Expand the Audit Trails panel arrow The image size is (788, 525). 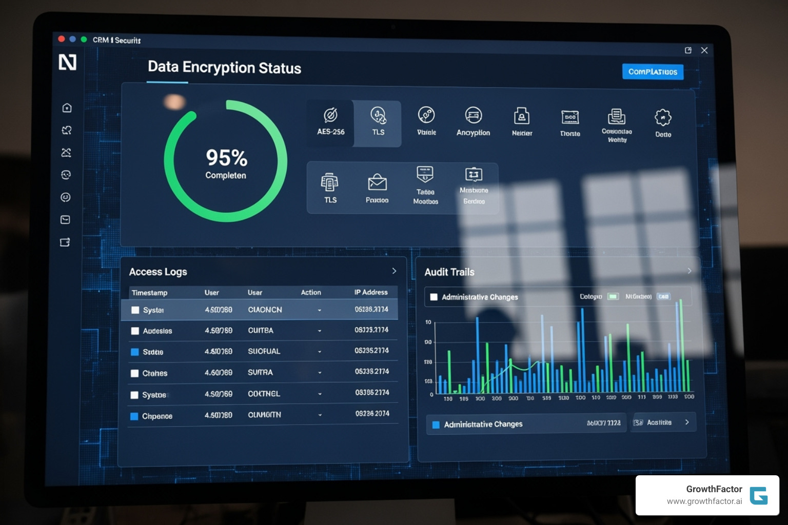pyautogui.click(x=689, y=271)
